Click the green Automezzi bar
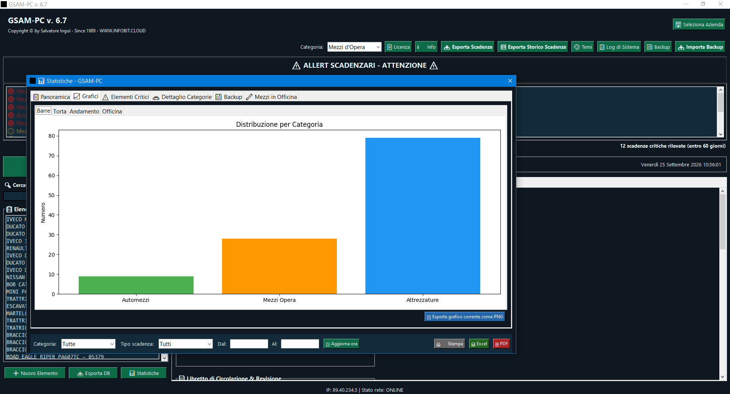This screenshot has height=394, width=730. 136,285
